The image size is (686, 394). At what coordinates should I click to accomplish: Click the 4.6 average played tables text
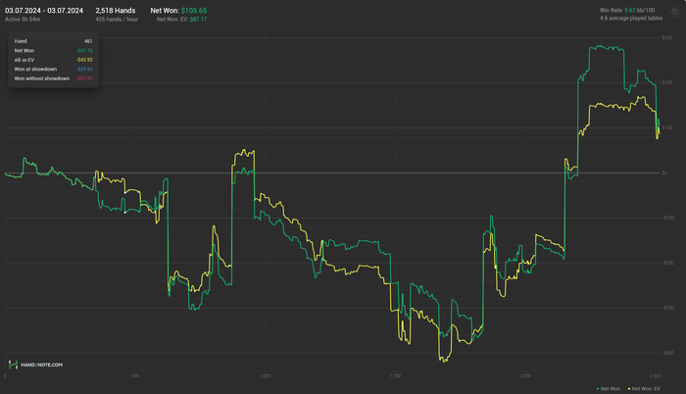click(631, 19)
